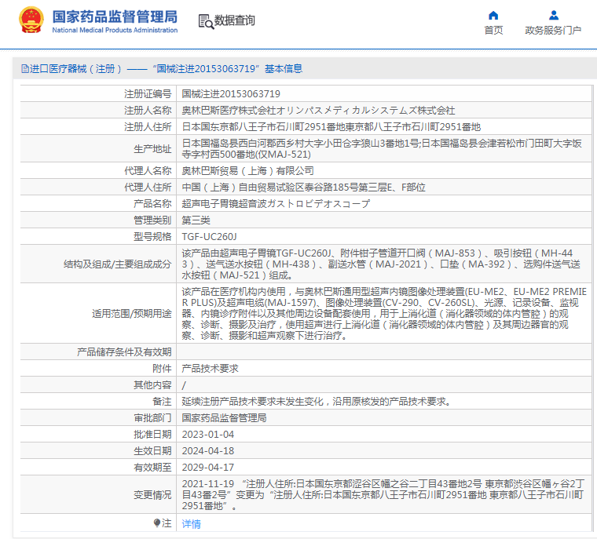Click the 代理人名称 label

pyautogui.click(x=148, y=171)
